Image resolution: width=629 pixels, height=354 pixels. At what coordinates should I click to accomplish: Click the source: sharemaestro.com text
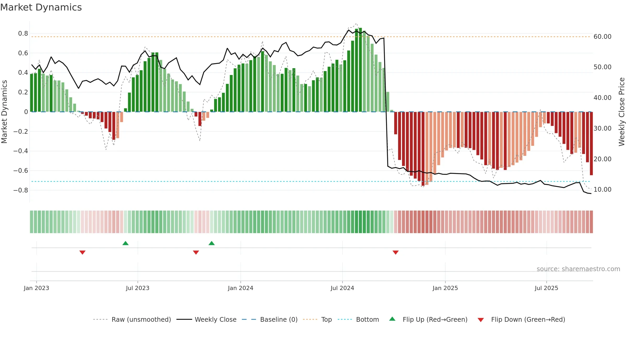point(578,269)
